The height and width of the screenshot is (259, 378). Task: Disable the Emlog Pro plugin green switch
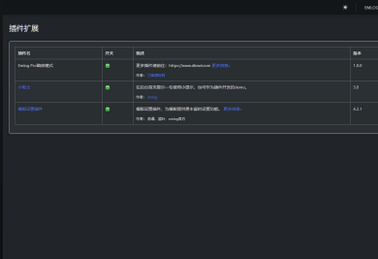[107, 65]
